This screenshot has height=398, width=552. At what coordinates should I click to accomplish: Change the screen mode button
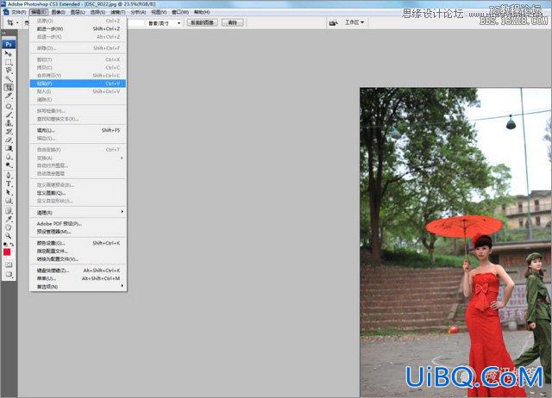pos(9,274)
